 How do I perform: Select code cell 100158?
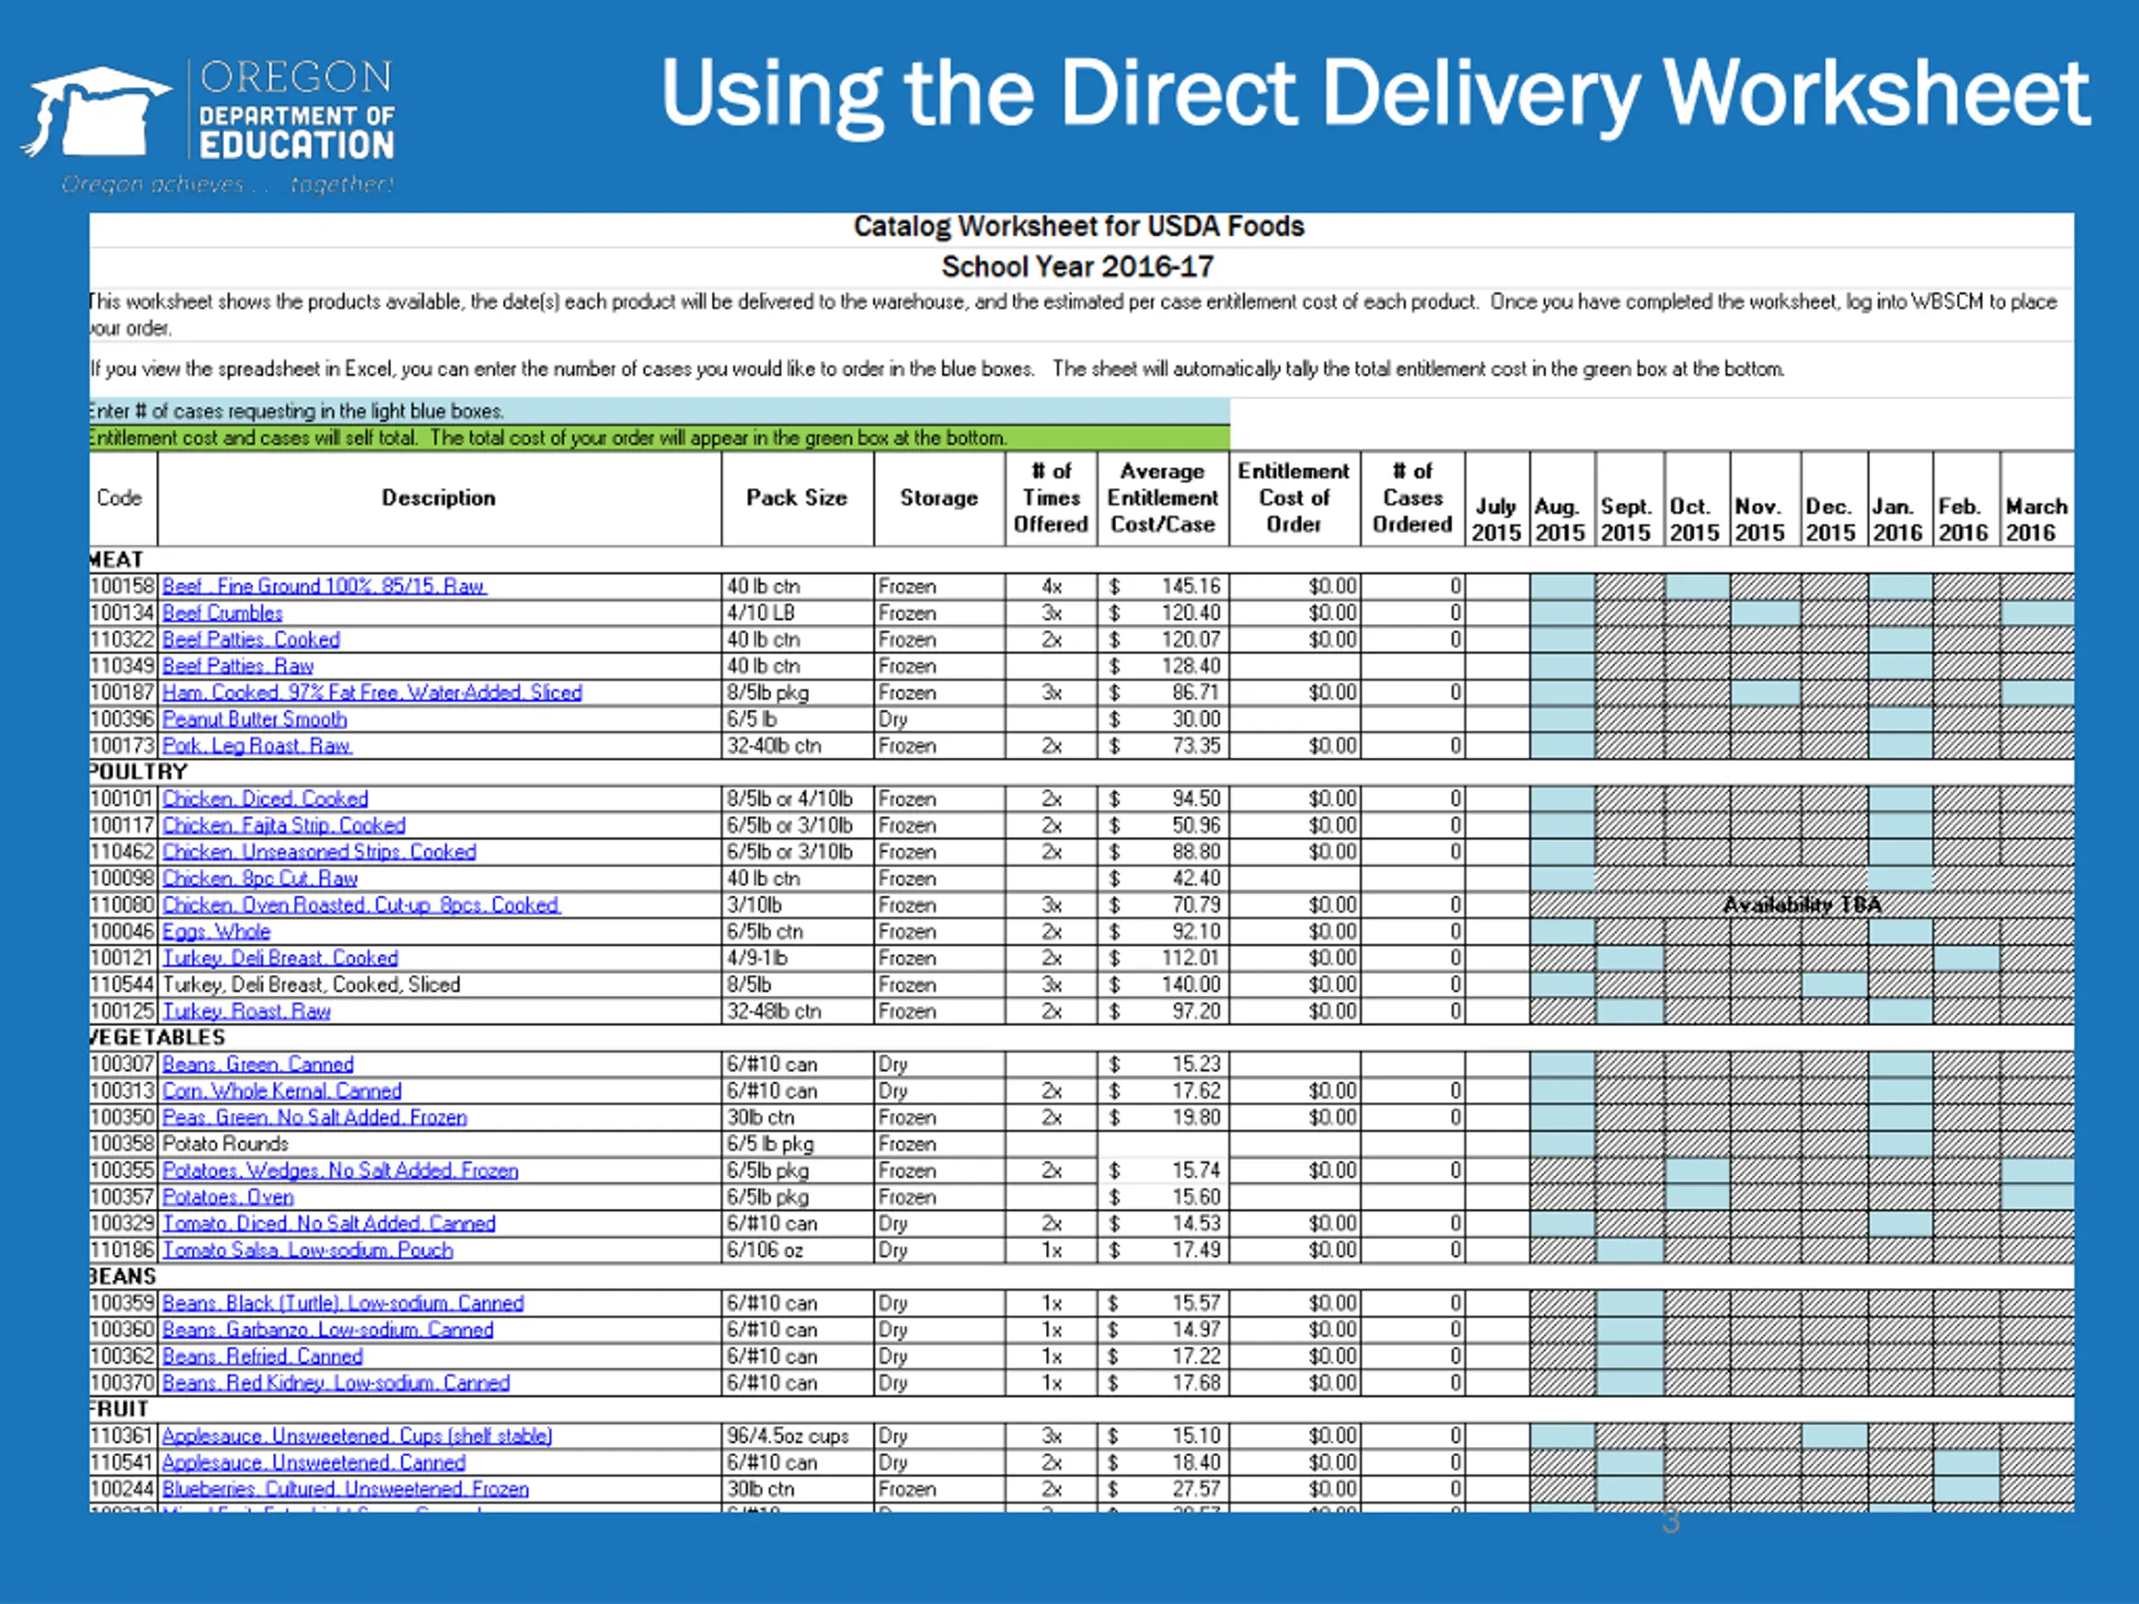[123, 586]
